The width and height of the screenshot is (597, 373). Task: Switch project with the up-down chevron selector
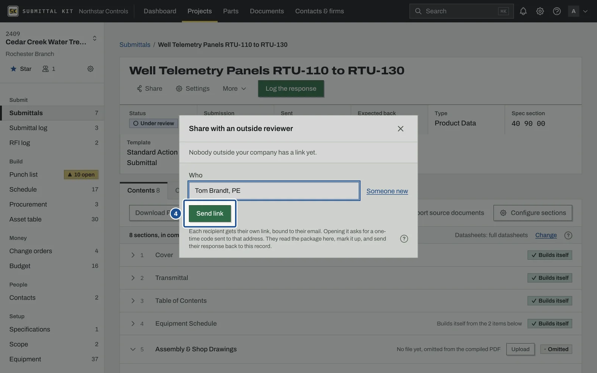[x=94, y=38]
